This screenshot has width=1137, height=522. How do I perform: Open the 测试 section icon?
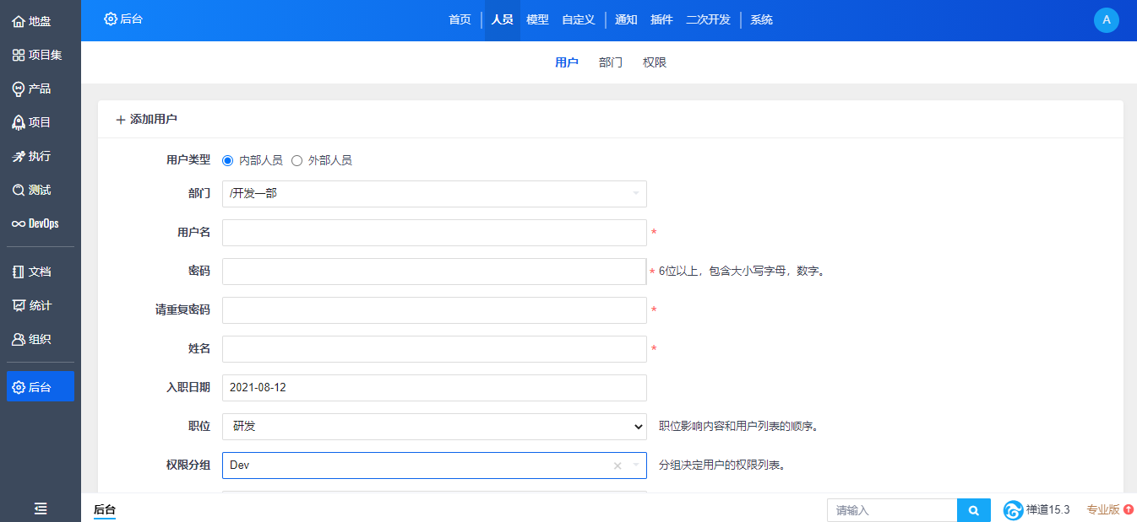19,190
